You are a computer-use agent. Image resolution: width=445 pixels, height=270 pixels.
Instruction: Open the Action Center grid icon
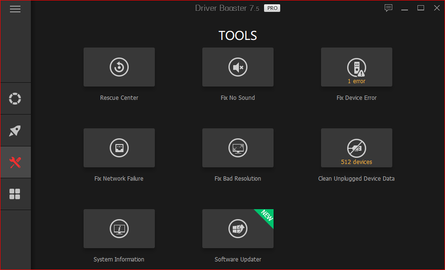pyautogui.click(x=15, y=194)
